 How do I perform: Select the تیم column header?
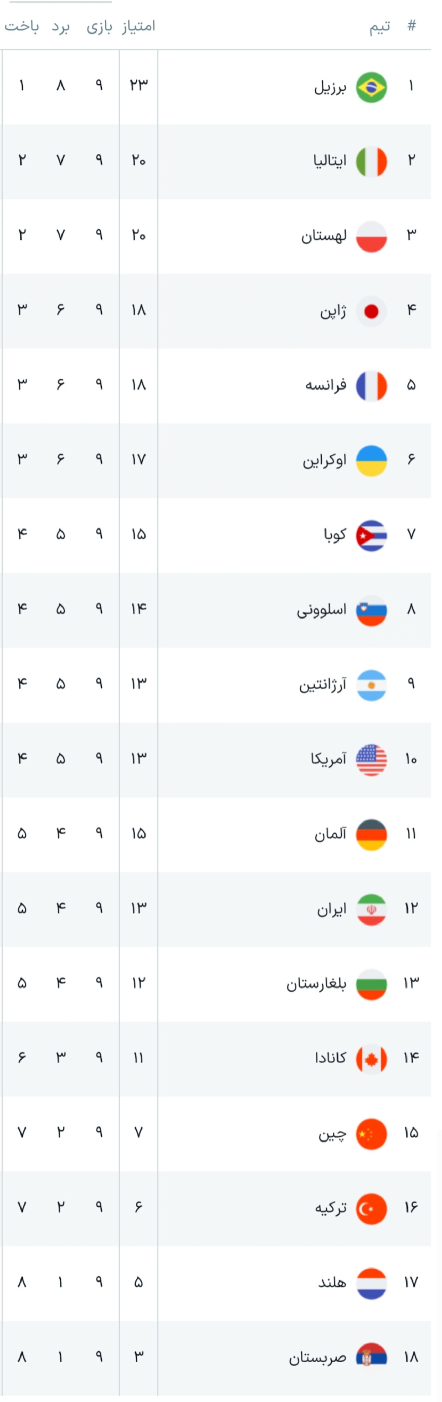click(380, 27)
